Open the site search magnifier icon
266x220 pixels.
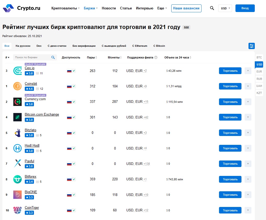[212, 8]
